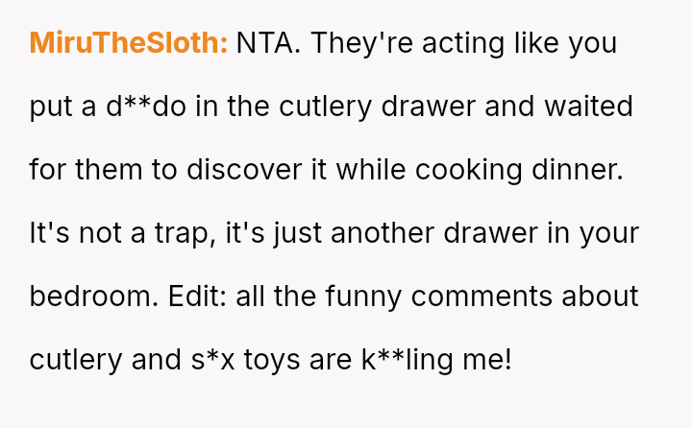Image resolution: width=692 pixels, height=428 pixels.
Task: Click the MiruTheSloth username link
Action: coord(129,43)
